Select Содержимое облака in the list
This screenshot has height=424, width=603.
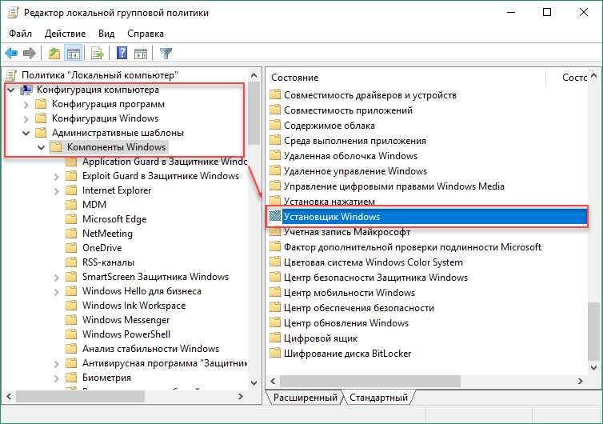[x=329, y=126]
